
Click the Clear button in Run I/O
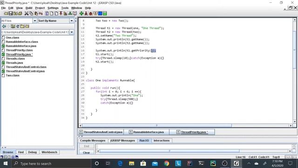pyautogui.click(x=87, y=153)
